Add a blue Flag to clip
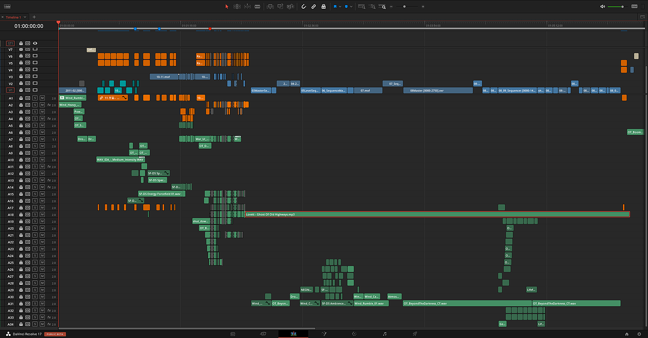This screenshot has width=648, height=338. click(x=335, y=7)
